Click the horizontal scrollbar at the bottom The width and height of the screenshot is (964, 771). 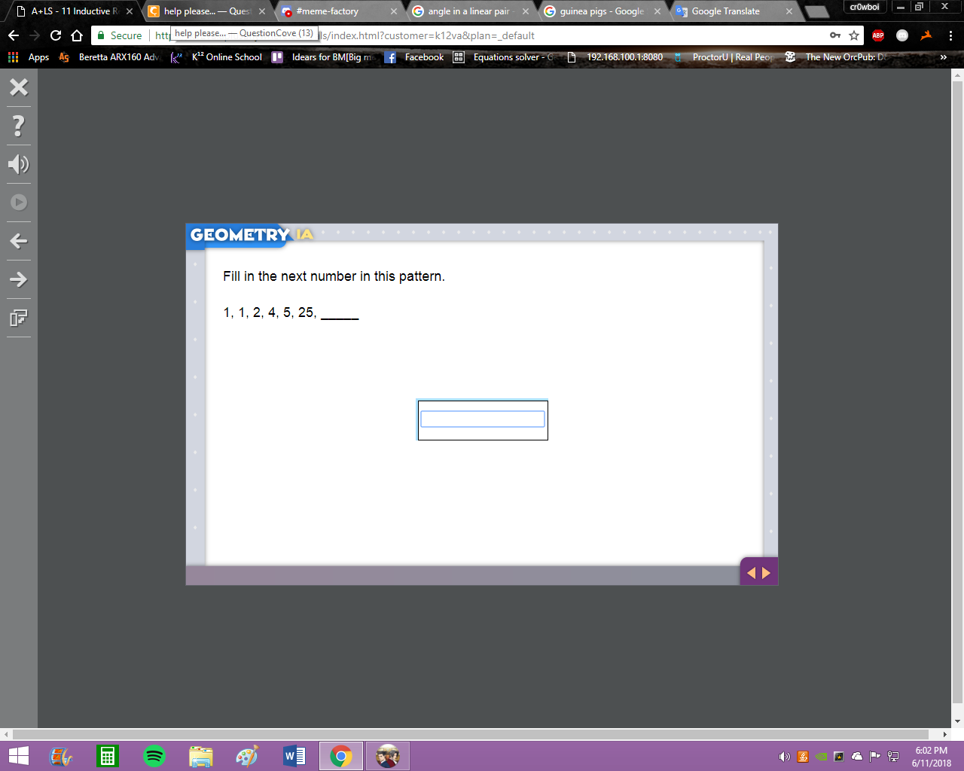471,734
